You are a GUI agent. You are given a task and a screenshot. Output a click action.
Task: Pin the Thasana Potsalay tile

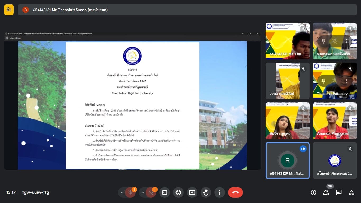point(323,81)
